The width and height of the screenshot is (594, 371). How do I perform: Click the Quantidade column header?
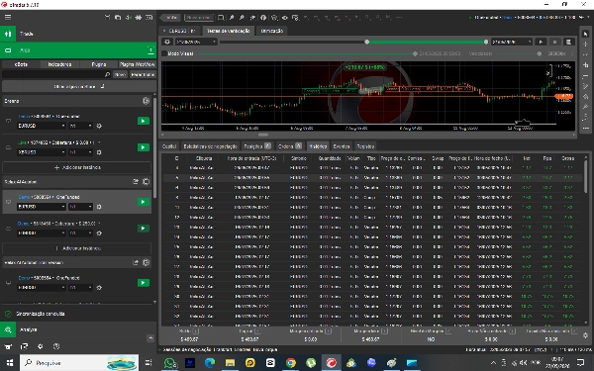point(330,158)
